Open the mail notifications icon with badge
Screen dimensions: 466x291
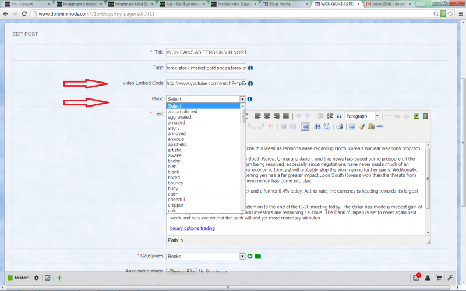416,278
